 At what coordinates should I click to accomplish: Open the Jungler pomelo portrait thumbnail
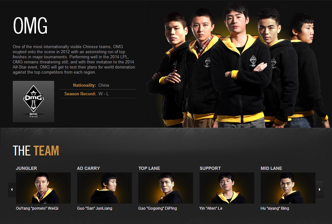[x=43, y=188]
